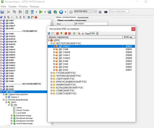Image resolution: width=154 pixels, height=128 pixels.
Task: Click the Порт value field 2404
Action: 93,33
